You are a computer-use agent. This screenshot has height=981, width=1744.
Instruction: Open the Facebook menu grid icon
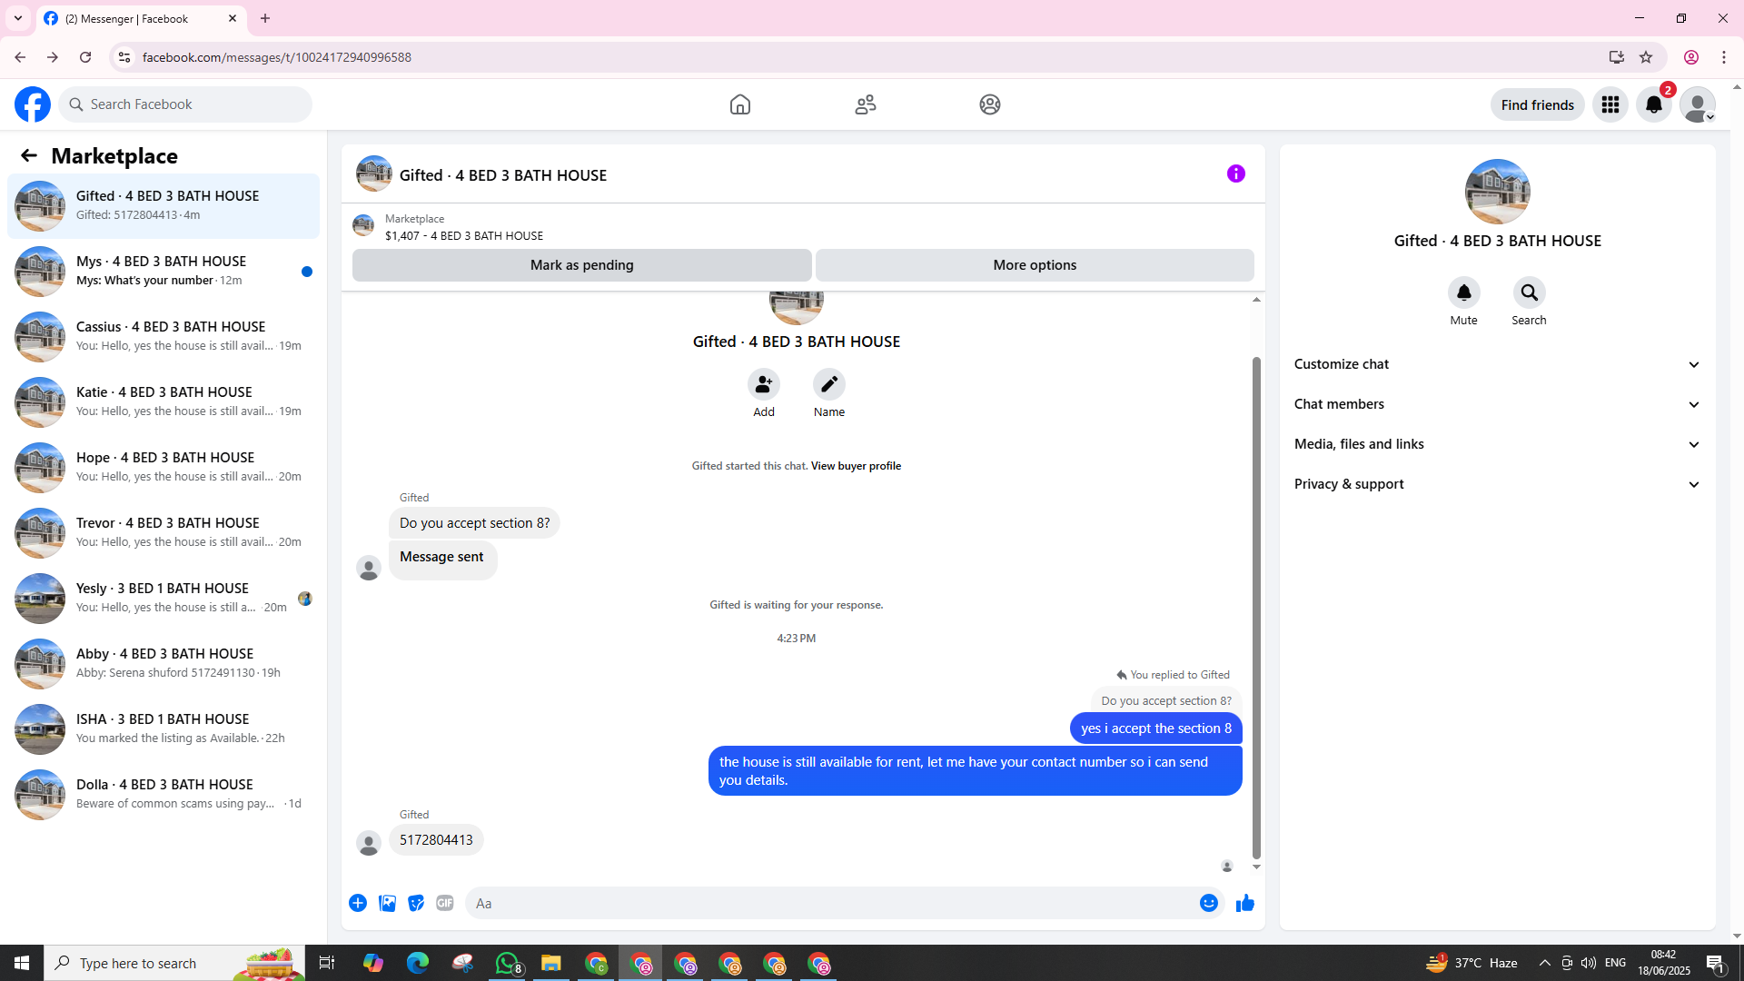click(1610, 104)
